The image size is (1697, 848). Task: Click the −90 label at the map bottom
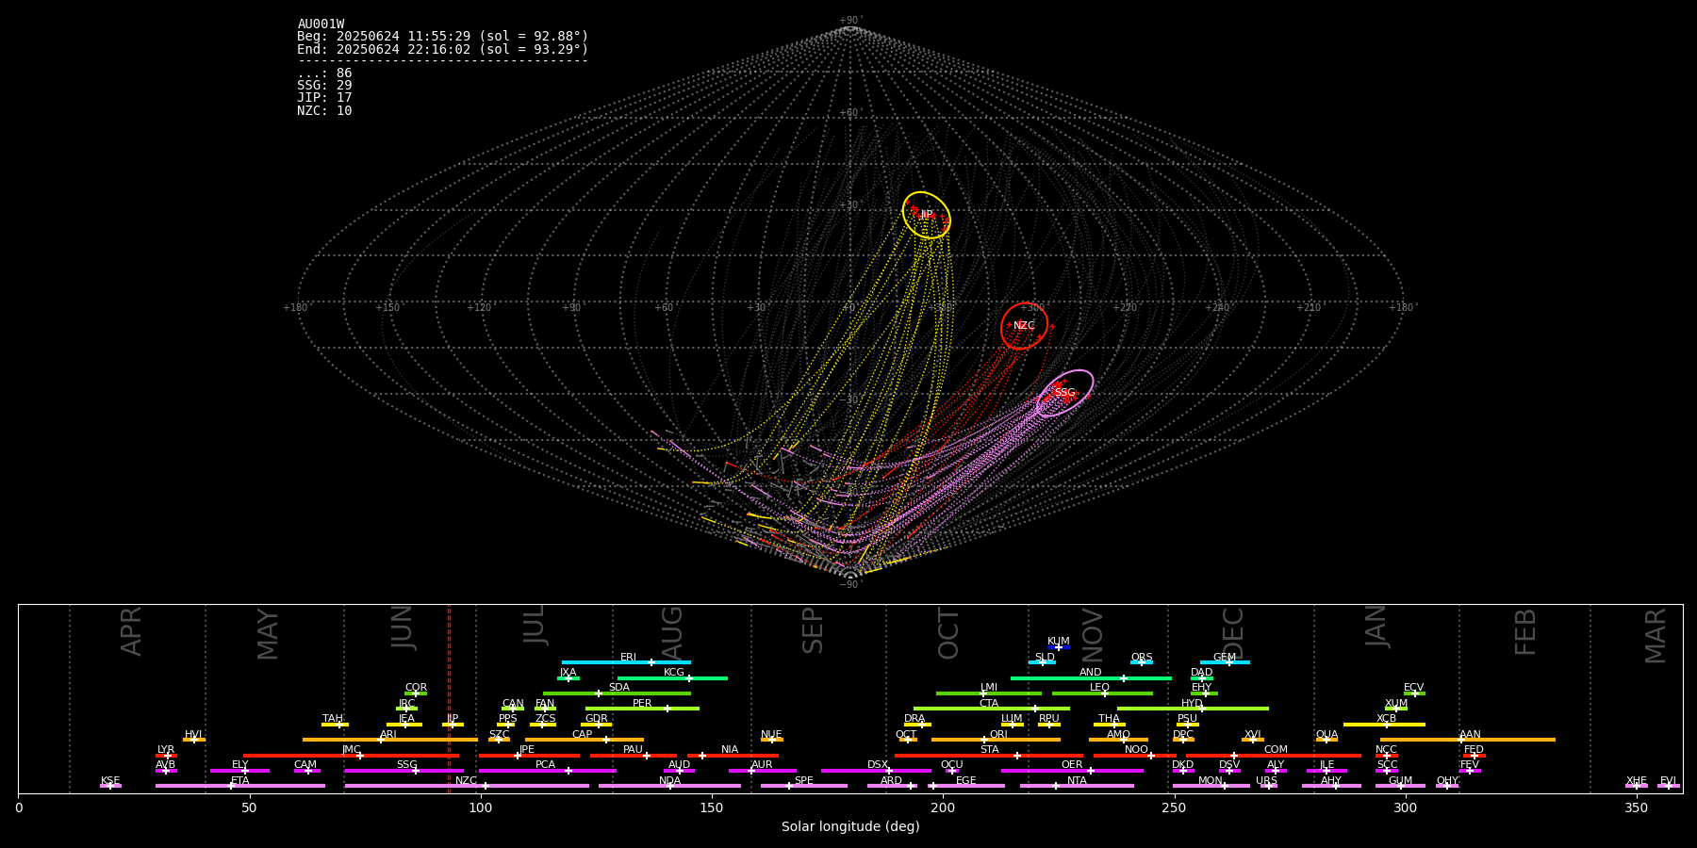[x=849, y=585]
